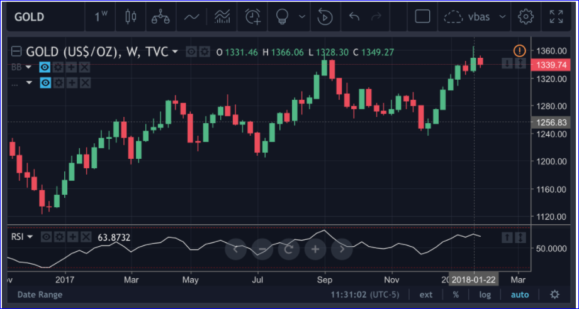Expand the BB indicator dropdown arrow

pyautogui.click(x=29, y=67)
